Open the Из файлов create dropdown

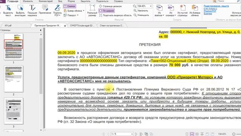point(159,11)
